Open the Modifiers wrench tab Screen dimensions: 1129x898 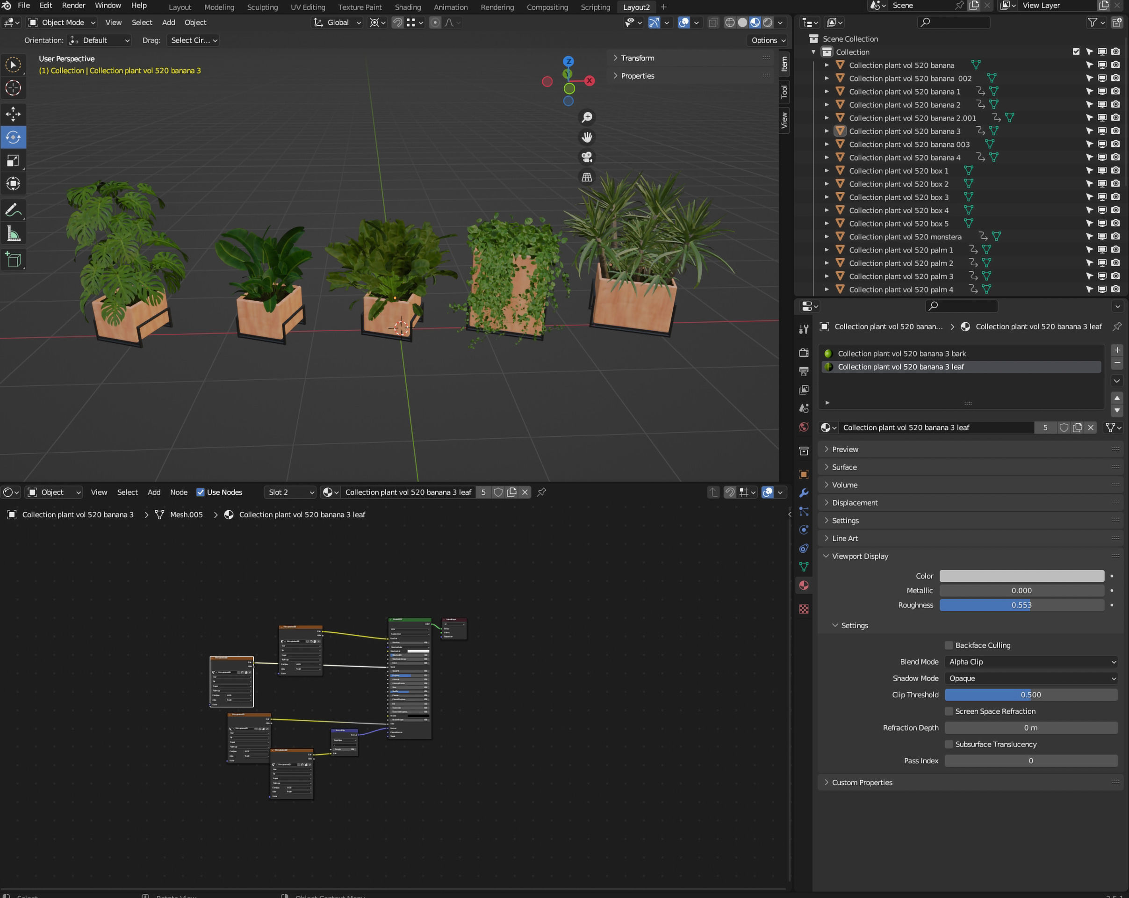[x=804, y=493]
